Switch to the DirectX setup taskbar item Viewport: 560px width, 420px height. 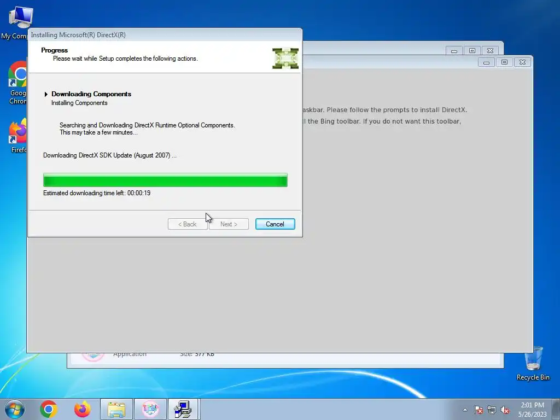[183, 409]
